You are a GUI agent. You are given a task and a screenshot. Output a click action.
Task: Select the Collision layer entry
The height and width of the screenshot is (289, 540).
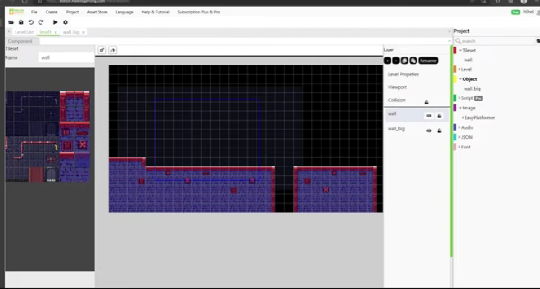tap(397, 100)
